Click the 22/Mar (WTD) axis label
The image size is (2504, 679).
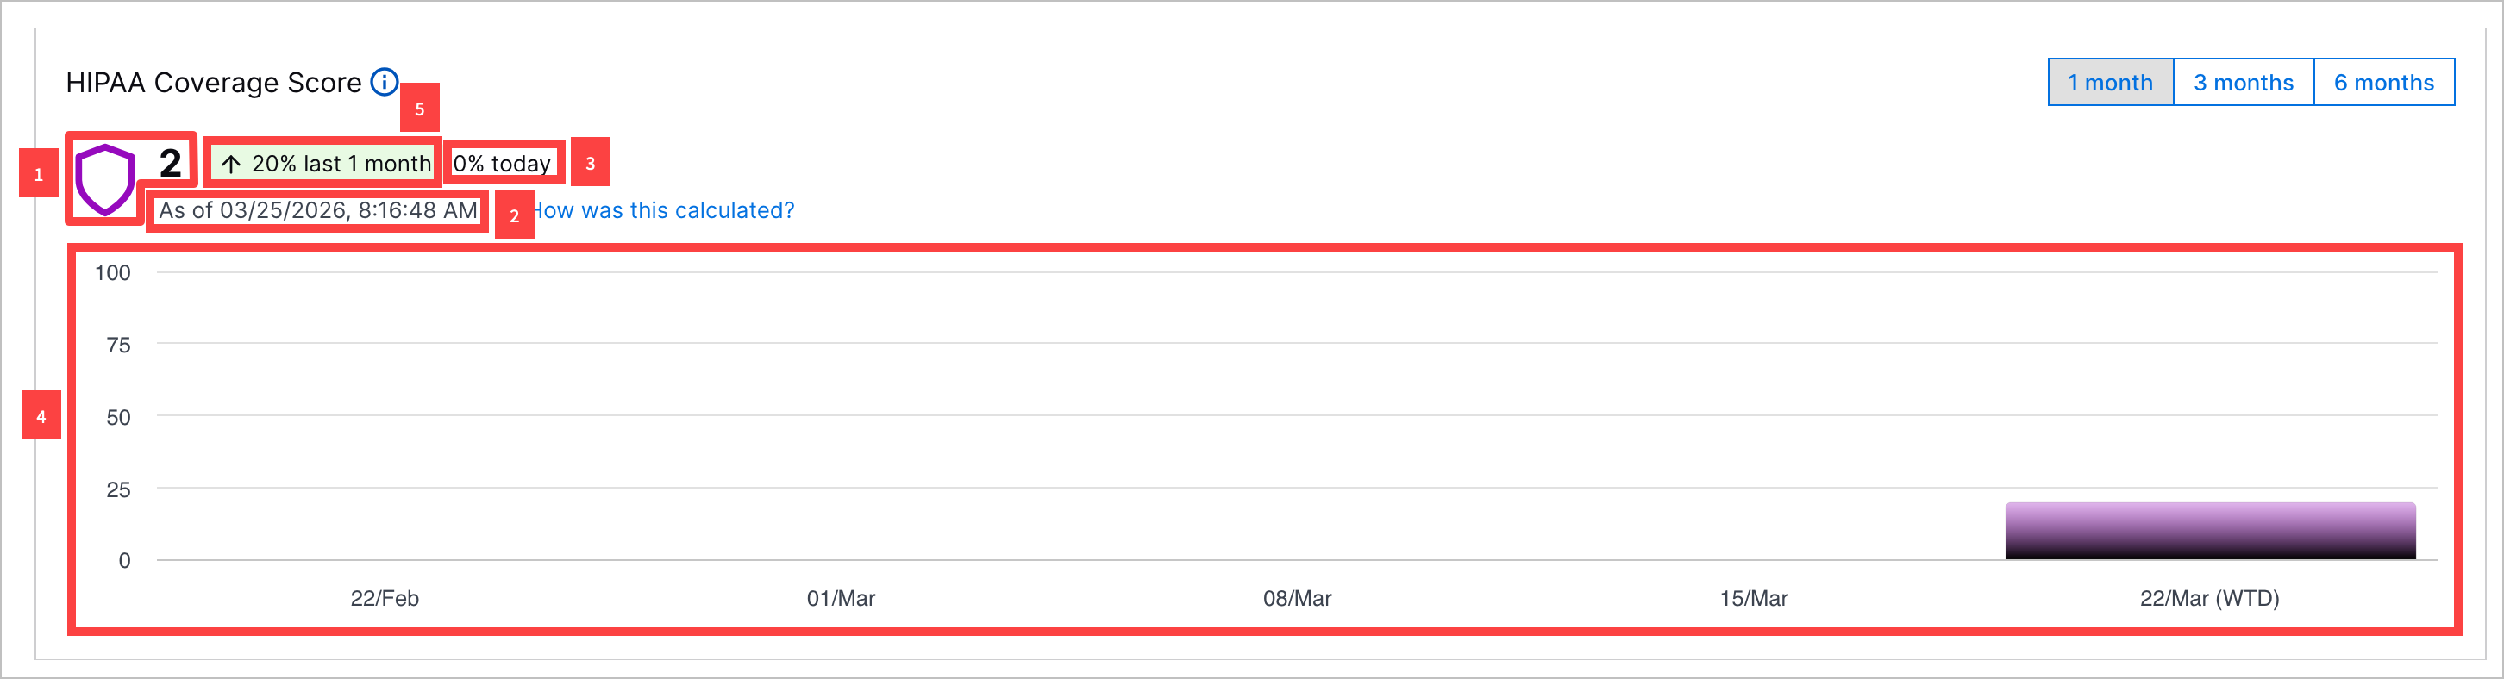2208,598
